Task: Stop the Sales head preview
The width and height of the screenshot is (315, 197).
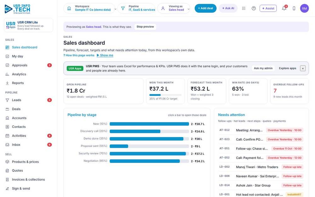Action: [x=145, y=27]
